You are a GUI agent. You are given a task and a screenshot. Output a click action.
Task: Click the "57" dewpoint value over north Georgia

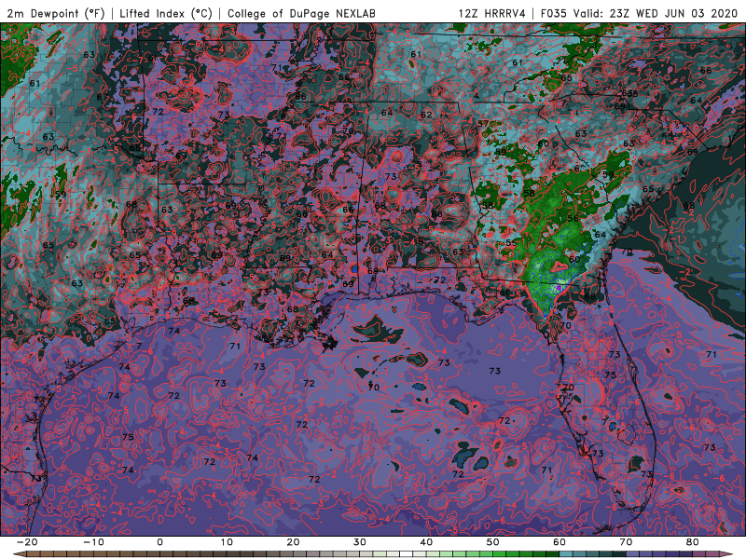(483, 124)
